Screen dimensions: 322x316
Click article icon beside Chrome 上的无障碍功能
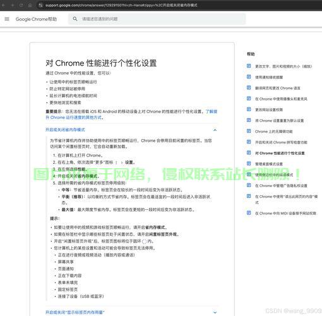click(249, 131)
